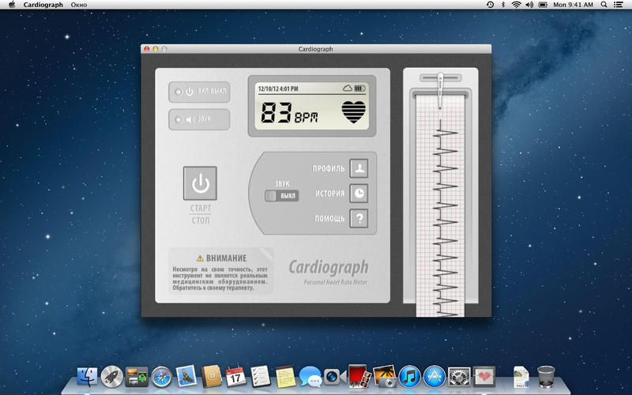Open System Preferences from the Dock
The width and height of the screenshot is (632, 395).
coord(459,377)
